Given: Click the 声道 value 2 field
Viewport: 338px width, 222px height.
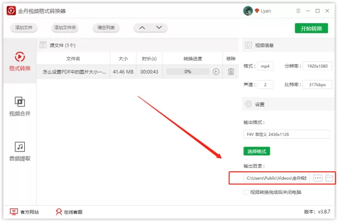Looking at the screenshot, I should [x=265, y=85].
